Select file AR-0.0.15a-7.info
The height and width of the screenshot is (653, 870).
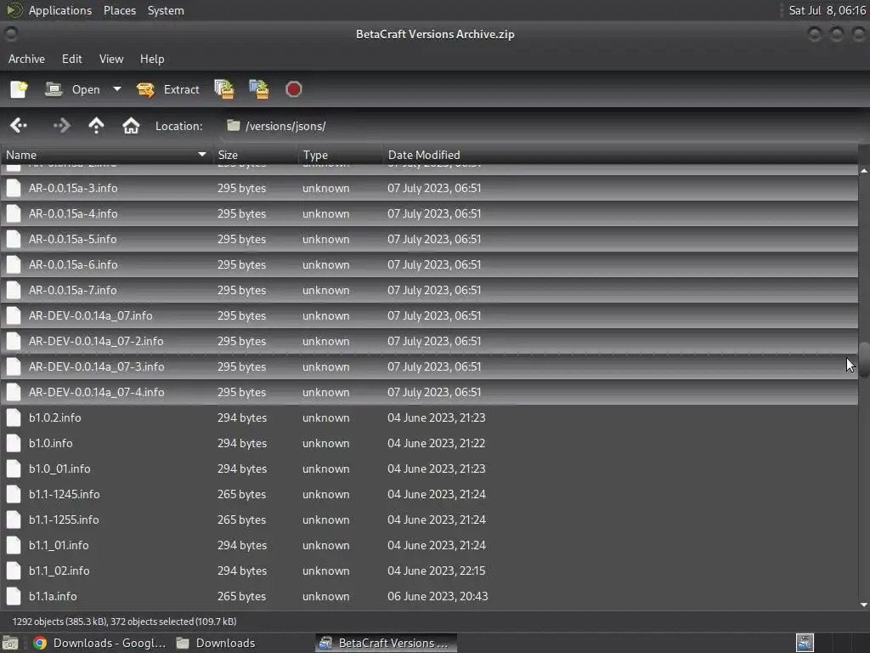pyautogui.click(x=429, y=291)
